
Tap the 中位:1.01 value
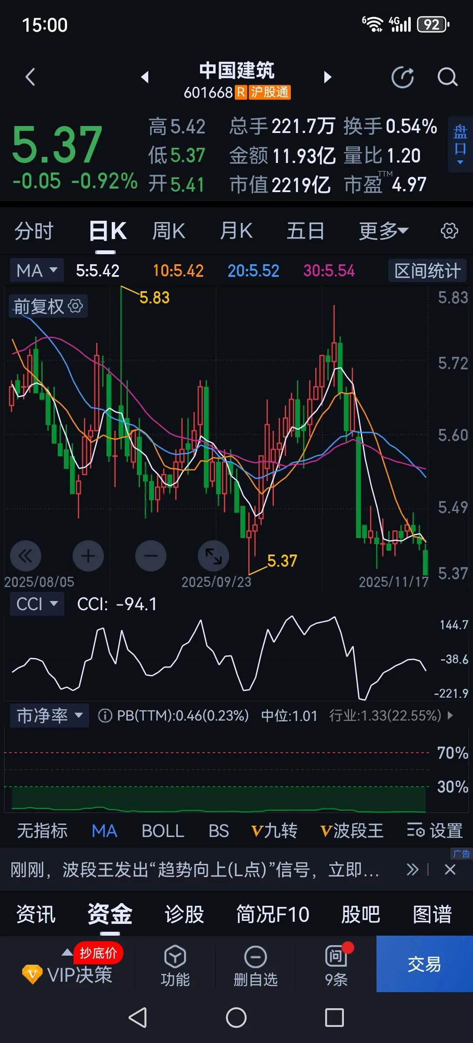(x=289, y=715)
